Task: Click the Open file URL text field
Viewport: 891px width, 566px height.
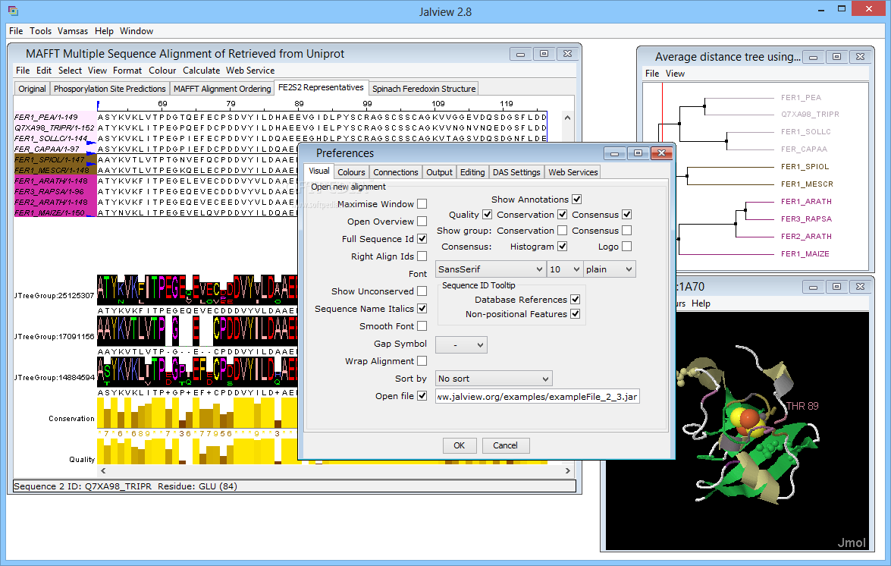Action: coord(538,397)
